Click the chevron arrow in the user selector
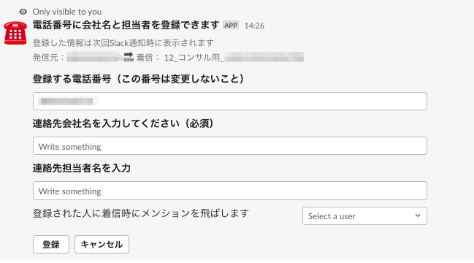This screenshot has height=263, width=474. (418, 216)
